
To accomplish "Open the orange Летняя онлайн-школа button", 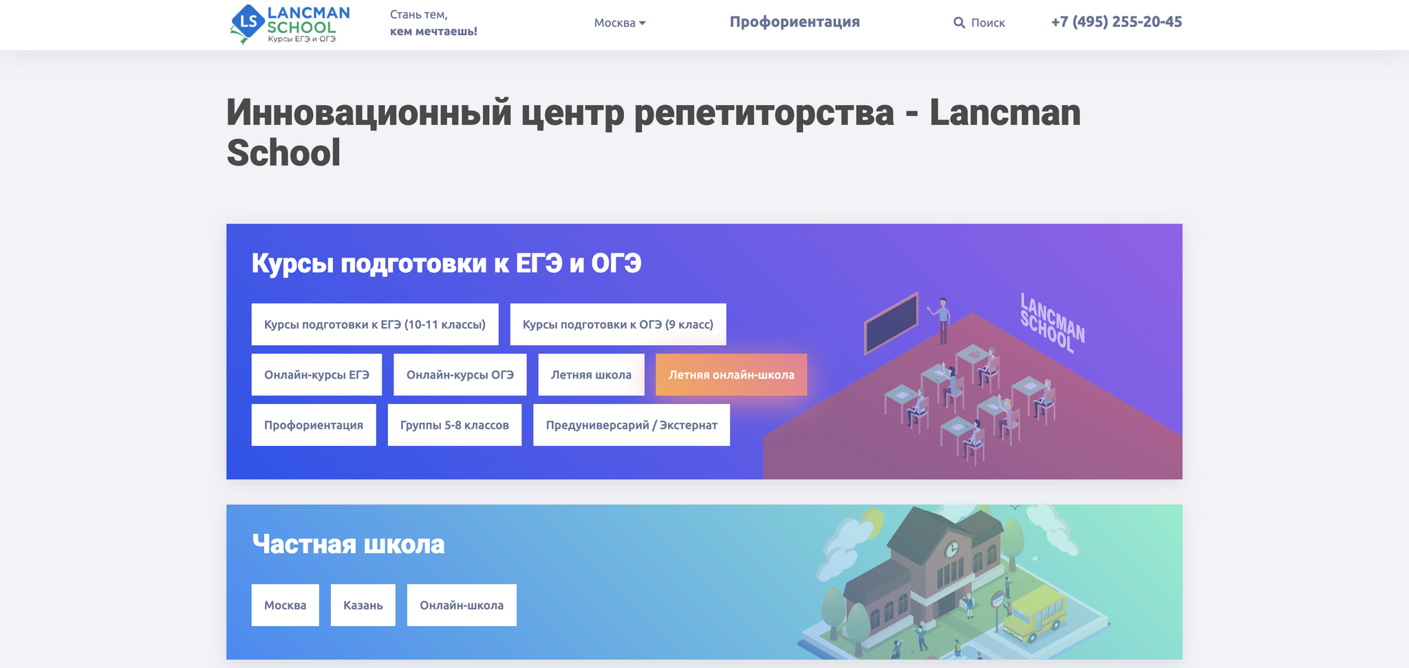I will pyautogui.click(x=731, y=375).
